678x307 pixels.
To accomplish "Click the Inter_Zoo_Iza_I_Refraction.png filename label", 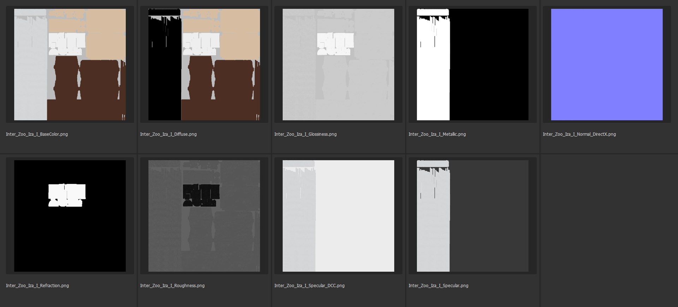I will click(37, 286).
